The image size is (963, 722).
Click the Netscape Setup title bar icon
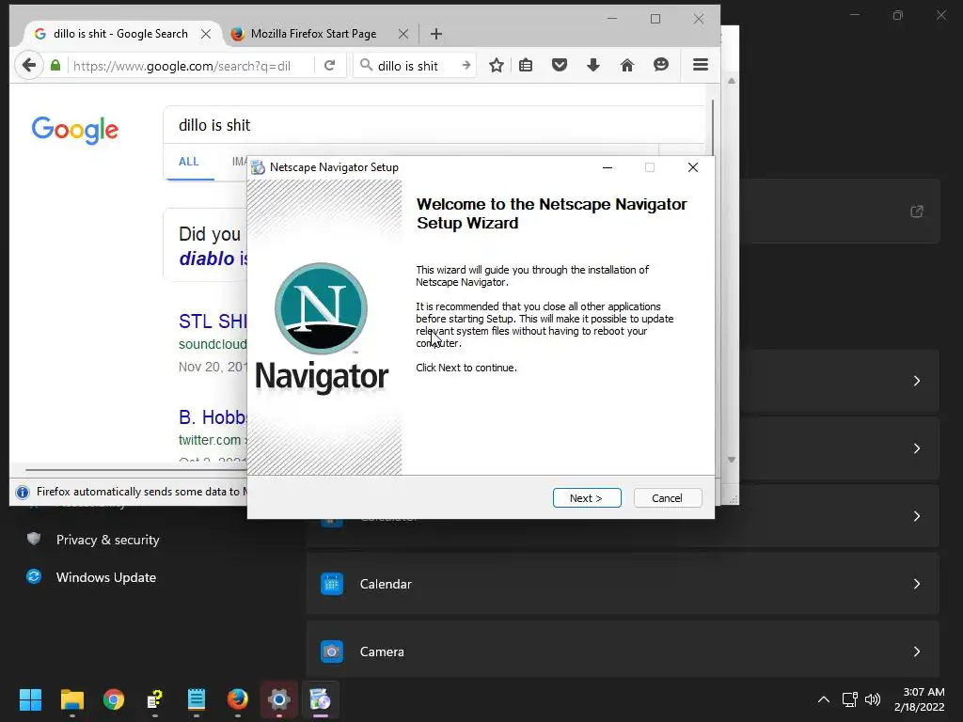point(259,167)
